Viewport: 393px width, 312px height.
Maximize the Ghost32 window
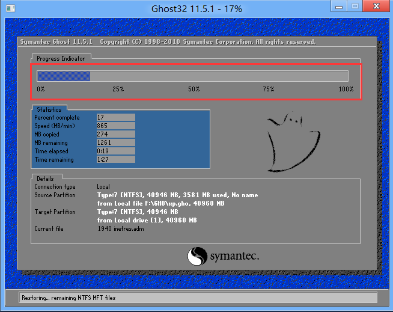pyautogui.click(x=355, y=7)
